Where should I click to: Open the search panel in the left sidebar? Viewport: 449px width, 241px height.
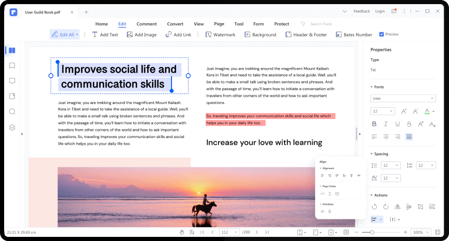[x=12, y=112]
